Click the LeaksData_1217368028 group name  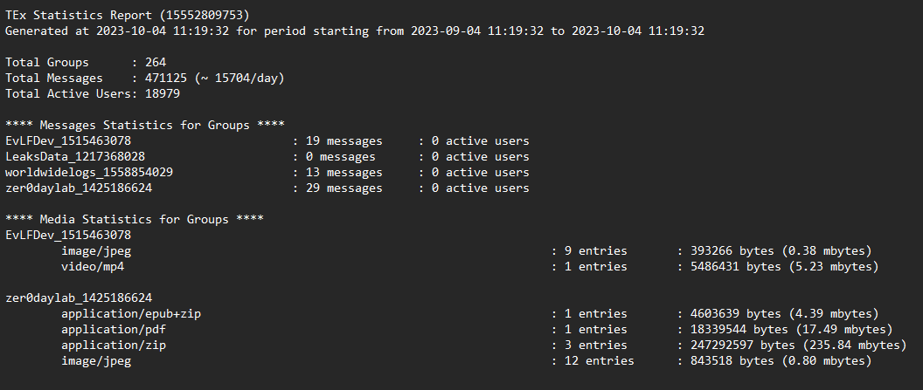pyautogui.click(x=75, y=157)
